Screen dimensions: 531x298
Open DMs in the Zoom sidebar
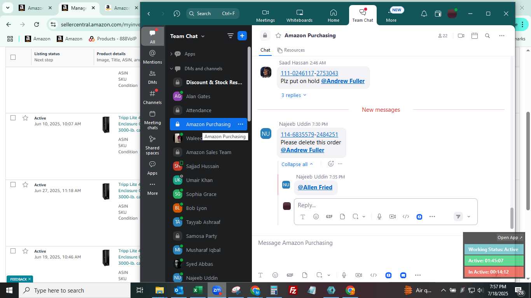[x=152, y=77]
